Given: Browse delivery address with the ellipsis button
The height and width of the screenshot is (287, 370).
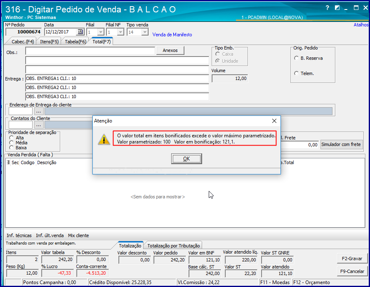Looking at the screenshot, I should coord(39,111).
